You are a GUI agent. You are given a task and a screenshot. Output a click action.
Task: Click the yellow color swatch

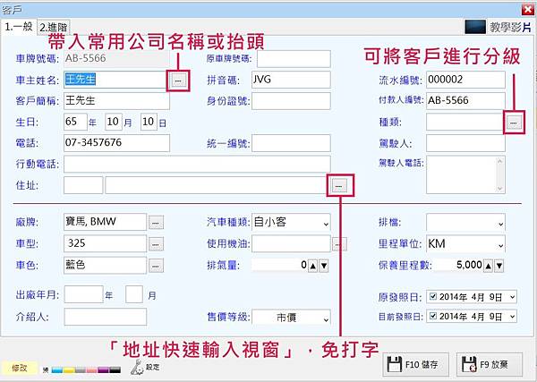pos(69,370)
